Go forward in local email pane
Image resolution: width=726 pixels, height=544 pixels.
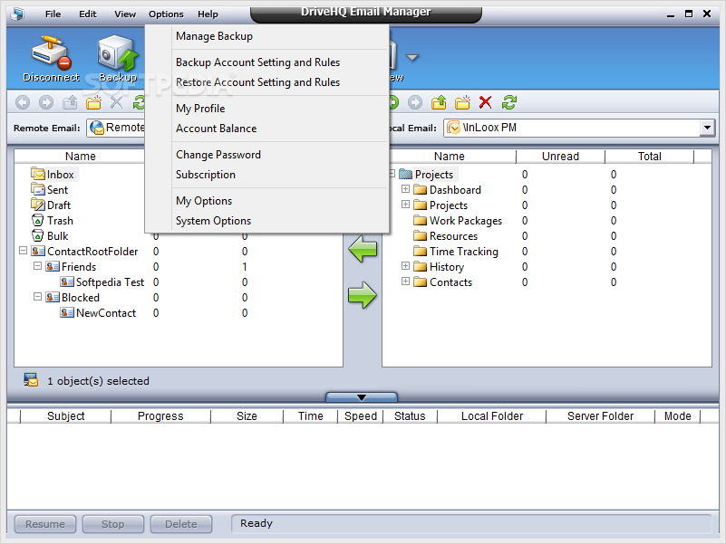415,102
